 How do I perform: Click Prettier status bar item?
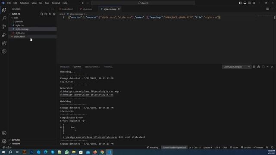pos(258,147)
